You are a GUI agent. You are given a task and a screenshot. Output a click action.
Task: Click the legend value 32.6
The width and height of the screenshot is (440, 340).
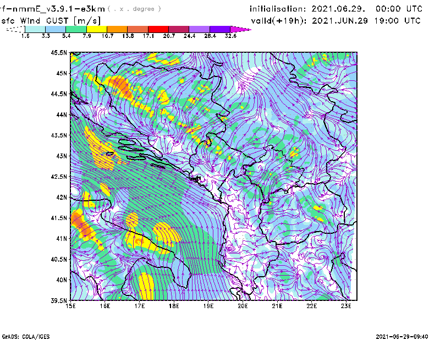[230, 36]
